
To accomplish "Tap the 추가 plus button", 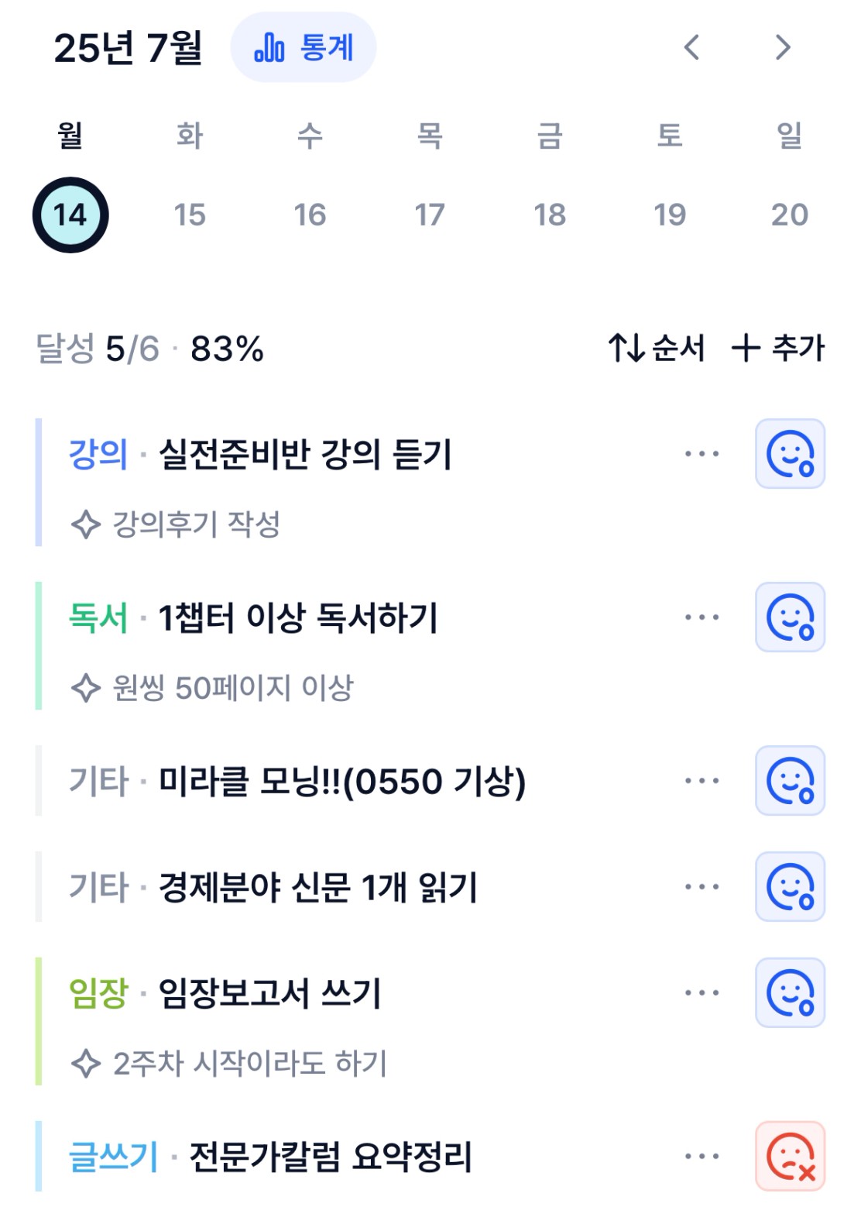I will click(778, 348).
